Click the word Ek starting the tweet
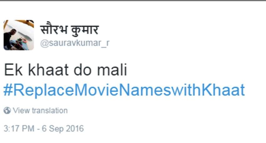Viewport: 266px width, 143px height. 13,69
